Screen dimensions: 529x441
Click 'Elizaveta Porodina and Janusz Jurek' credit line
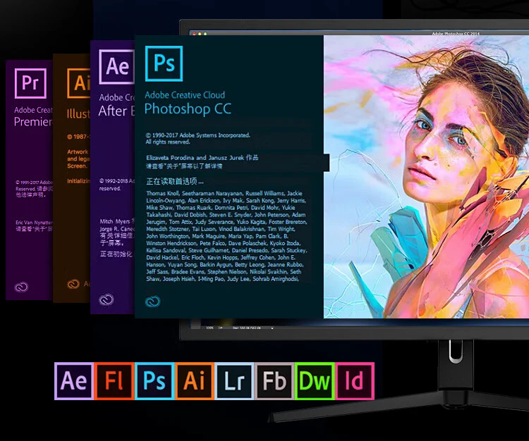tap(202, 158)
